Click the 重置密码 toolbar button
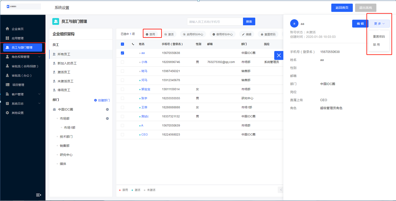 point(268,34)
